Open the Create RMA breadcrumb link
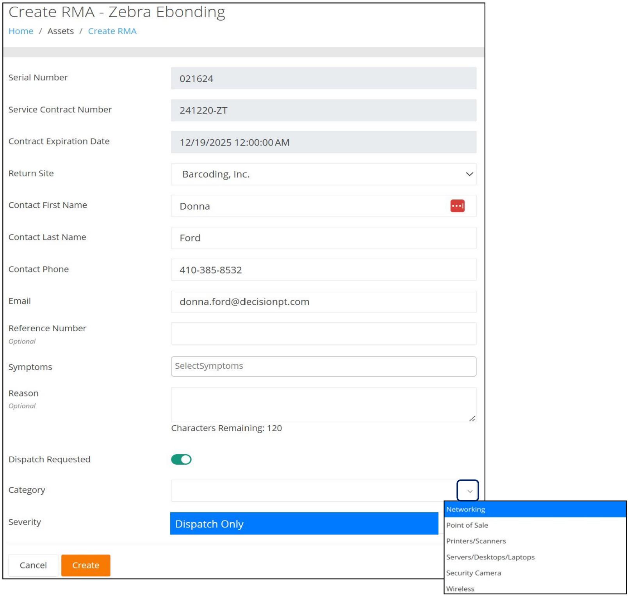The image size is (629, 597). pos(112,31)
